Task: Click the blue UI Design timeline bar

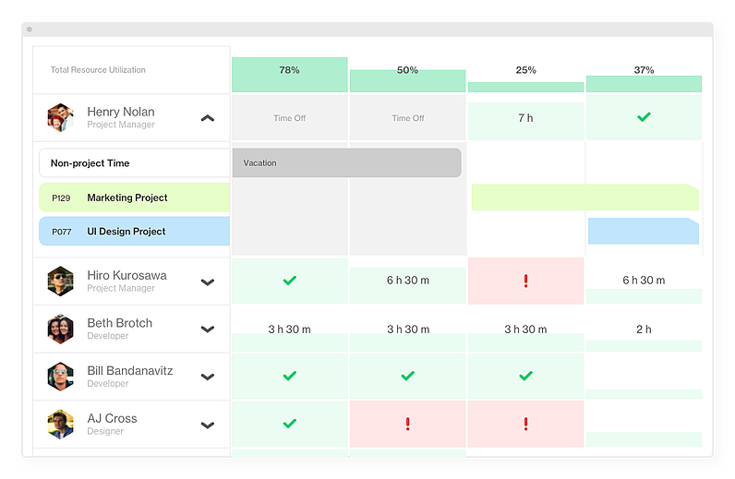Action: pos(644,231)
